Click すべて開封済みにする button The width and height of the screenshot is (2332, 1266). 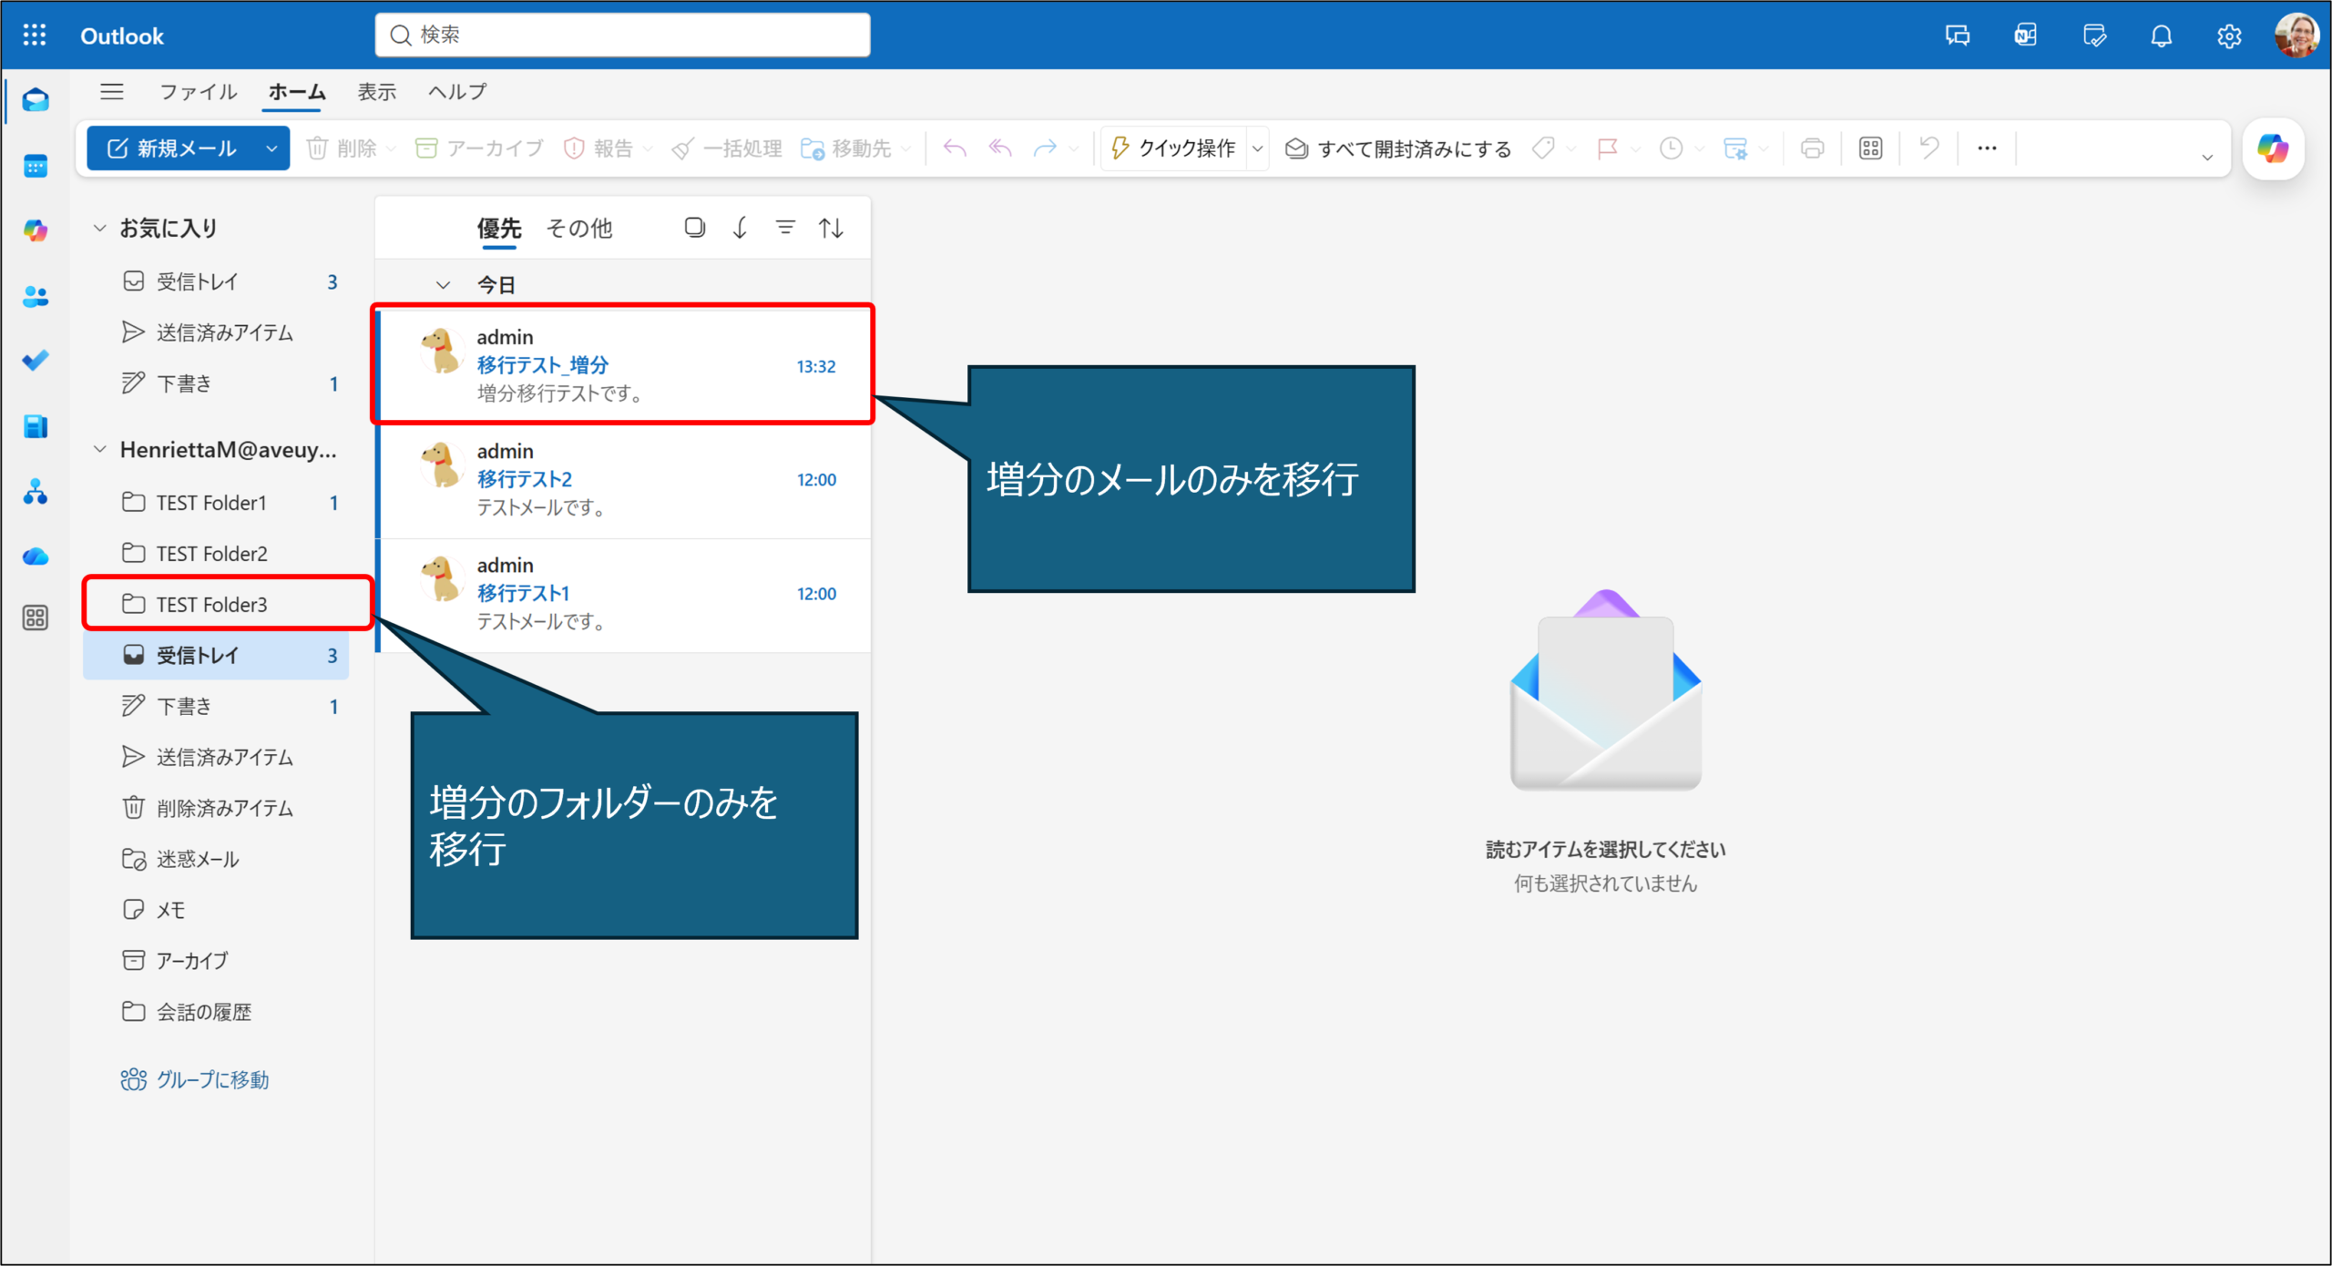click(1398, 148)
